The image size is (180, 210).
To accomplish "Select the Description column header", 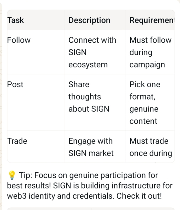I will (89, 20).
